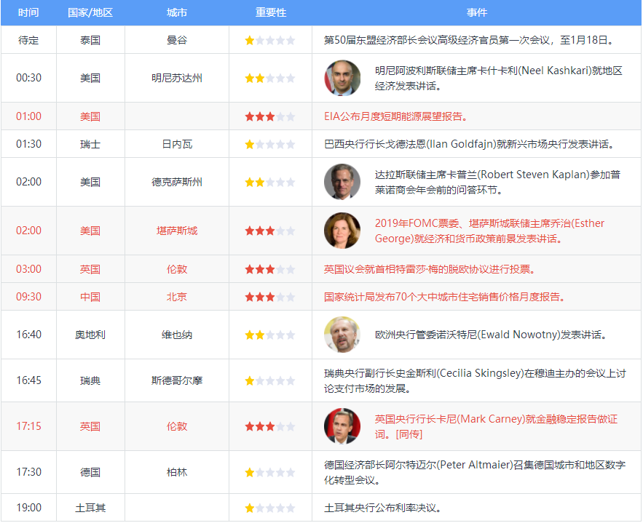This screenshot has height=523, width=643.
Task: Click the Peter Altmaier event description
Action: (x=475, y=472)
